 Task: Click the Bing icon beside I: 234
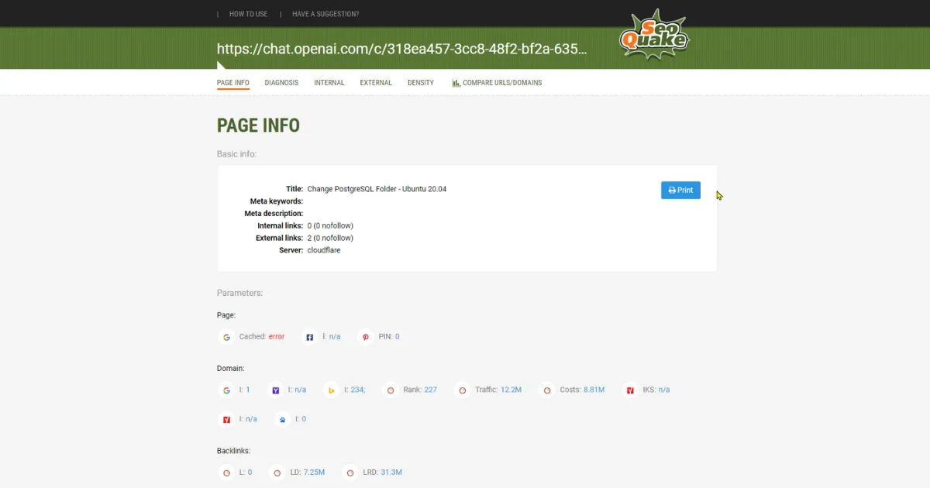[x=332, y=390]
